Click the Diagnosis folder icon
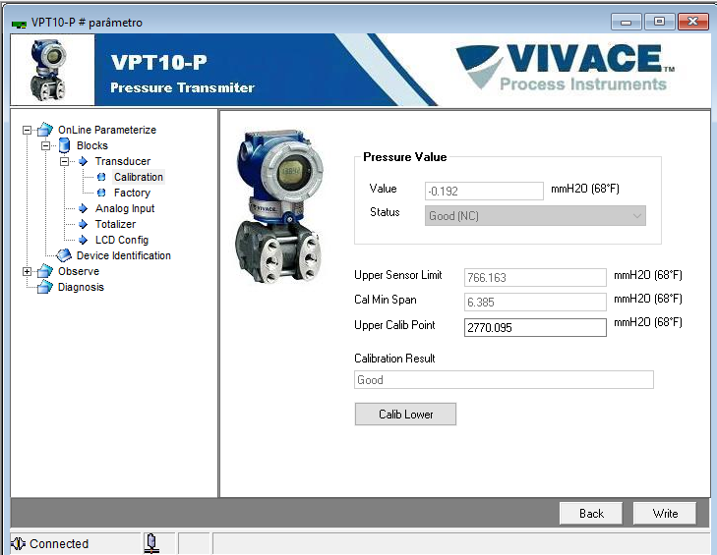717x555 pixels. pyautogui.click(x=45, y=287)
